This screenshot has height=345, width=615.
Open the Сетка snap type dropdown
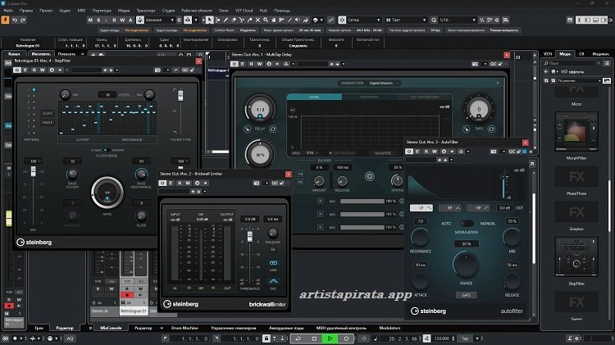pyautogui.click(x=364, y=20)
